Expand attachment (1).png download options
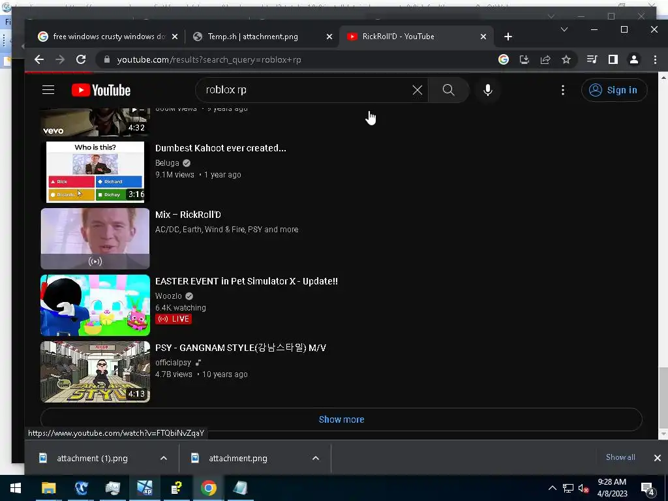 tap(164, 459)
